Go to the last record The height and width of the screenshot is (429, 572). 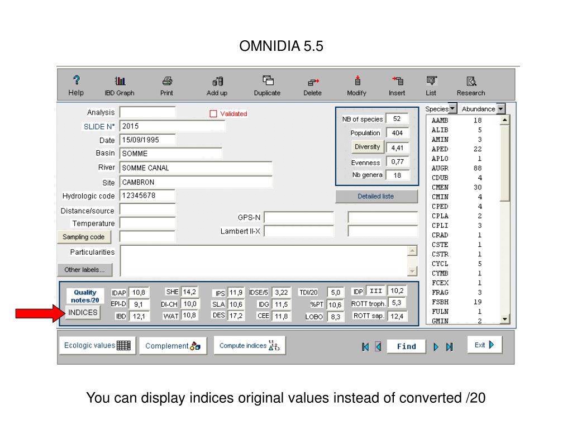pos(450,346)
